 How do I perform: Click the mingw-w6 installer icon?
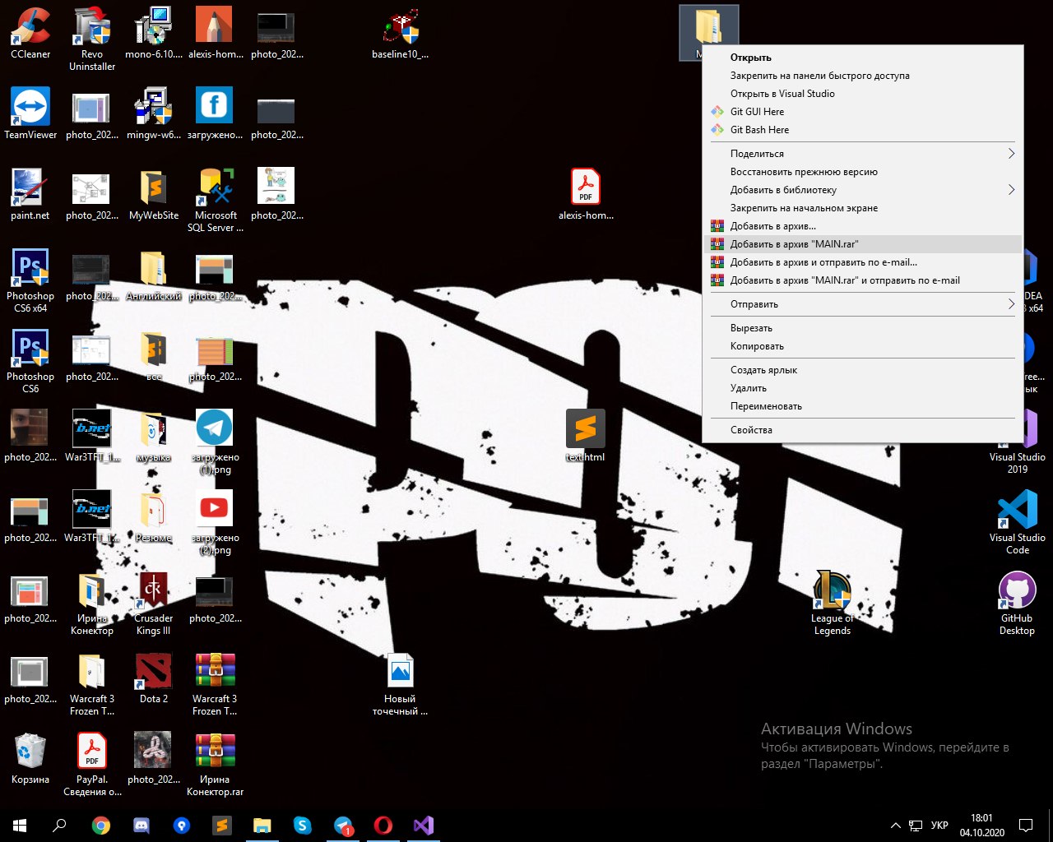(154, 113)
